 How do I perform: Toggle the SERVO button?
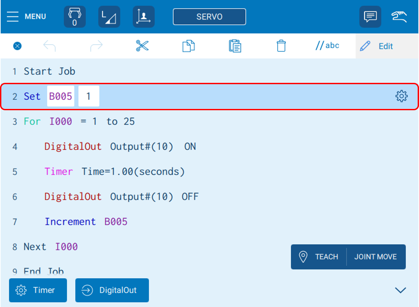(x=209, y=17)
